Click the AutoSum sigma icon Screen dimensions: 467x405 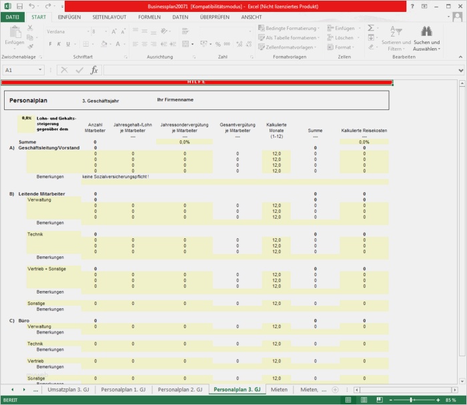tap(371, 29)
